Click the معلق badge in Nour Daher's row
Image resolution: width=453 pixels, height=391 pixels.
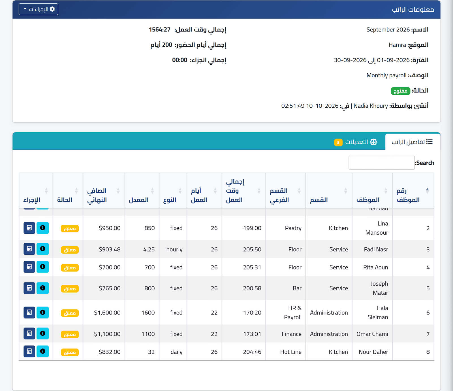click(x=70, y=352)
